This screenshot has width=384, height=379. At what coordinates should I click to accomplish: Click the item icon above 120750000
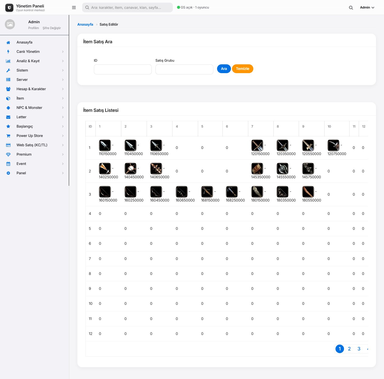[333, 145]
